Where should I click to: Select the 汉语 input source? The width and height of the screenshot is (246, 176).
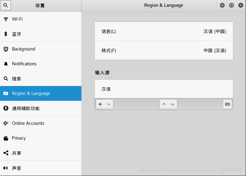[164, 89]
